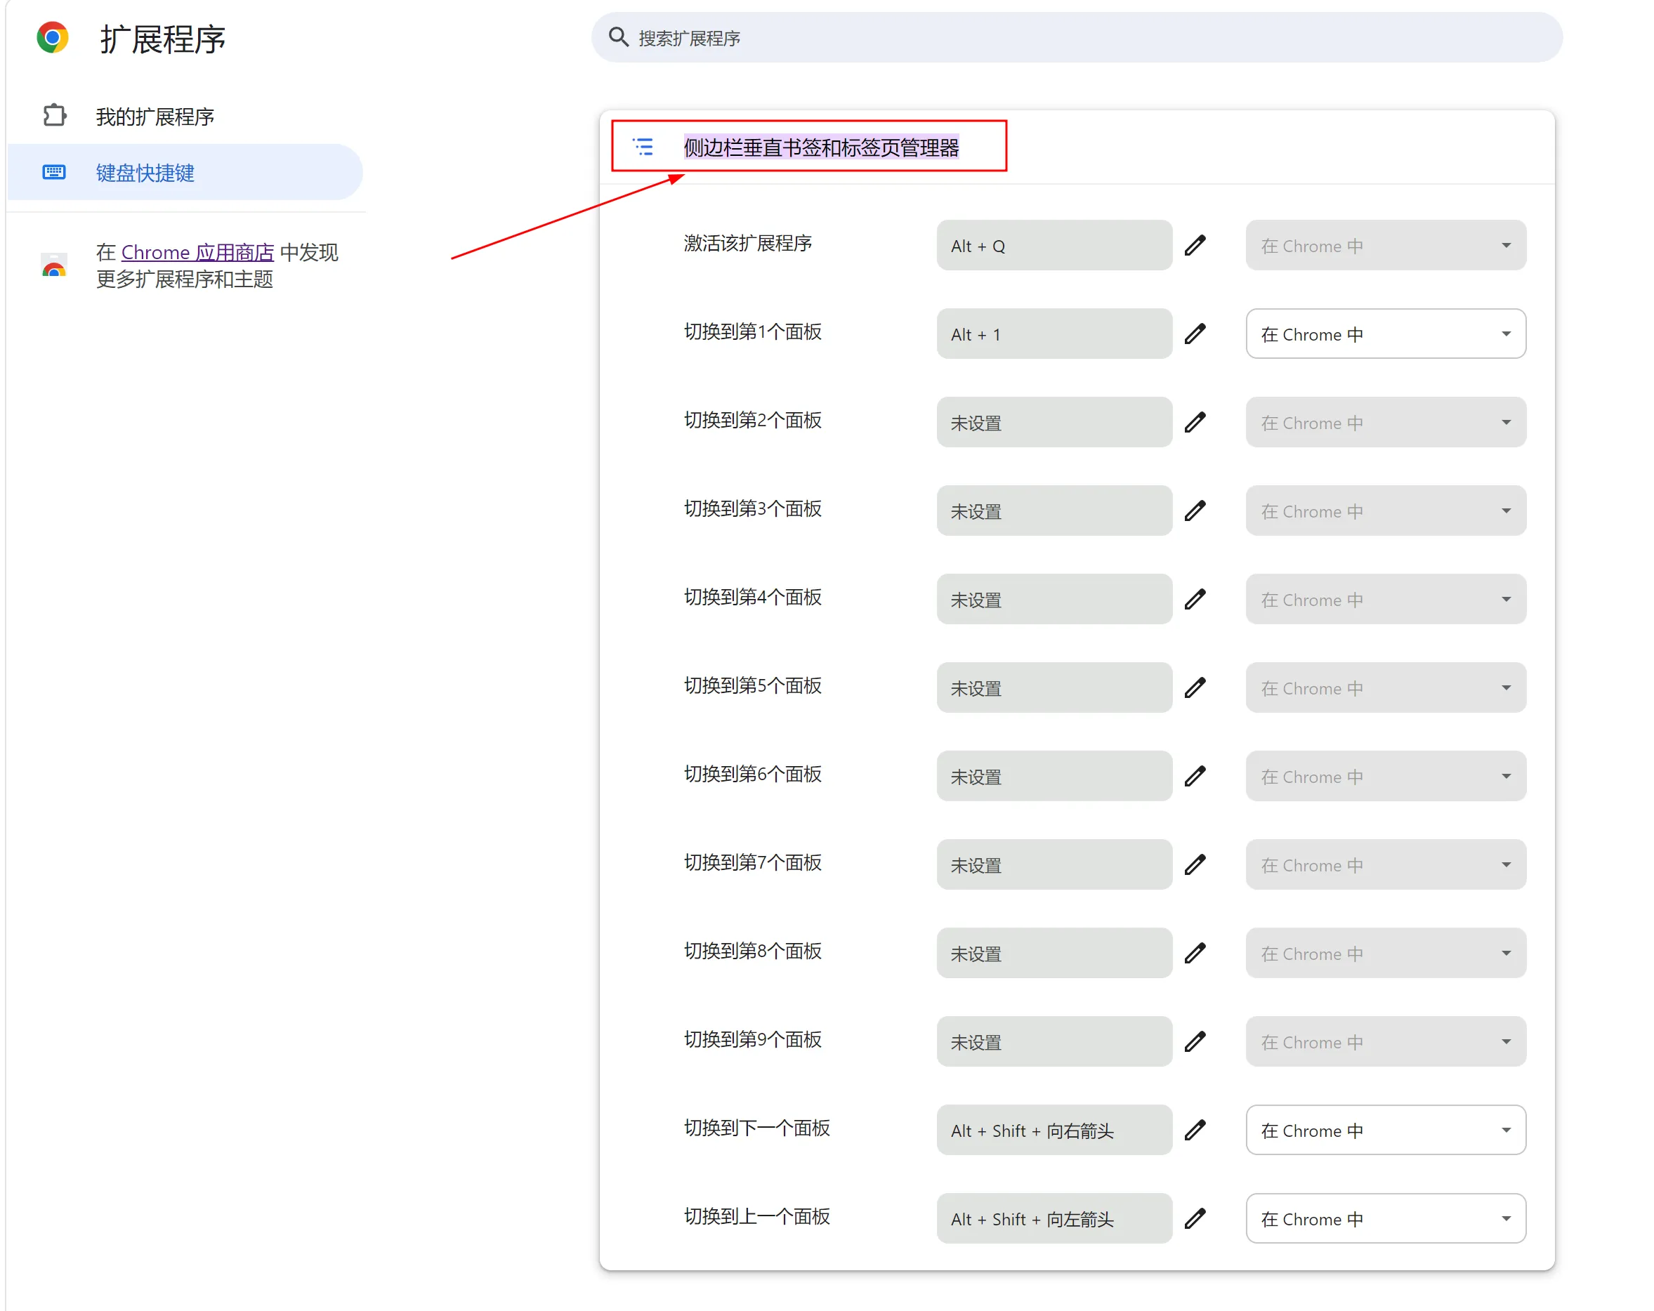The width and height of the screenshot is (1654, 1311).
Task: Click the search magnifier icon
Action: coord(618,37)
